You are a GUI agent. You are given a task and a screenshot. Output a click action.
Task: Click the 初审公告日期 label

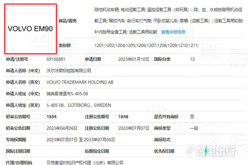point(18,128)
